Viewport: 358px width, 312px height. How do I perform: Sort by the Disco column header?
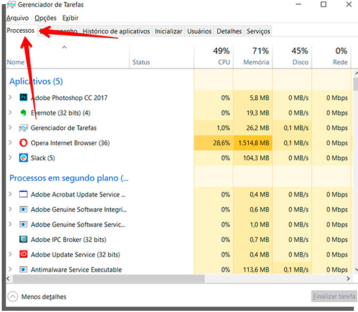pos(292,56)
